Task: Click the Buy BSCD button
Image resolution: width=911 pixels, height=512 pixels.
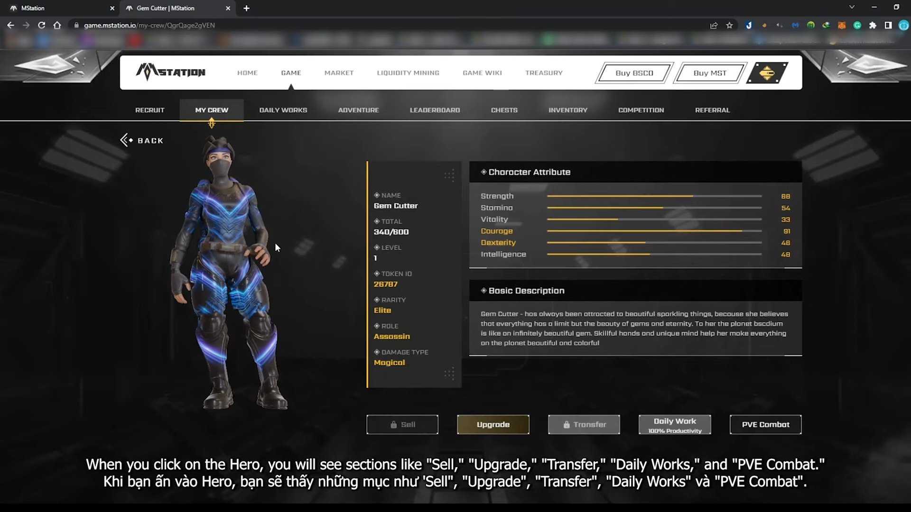Action: (x=634, y=73)
